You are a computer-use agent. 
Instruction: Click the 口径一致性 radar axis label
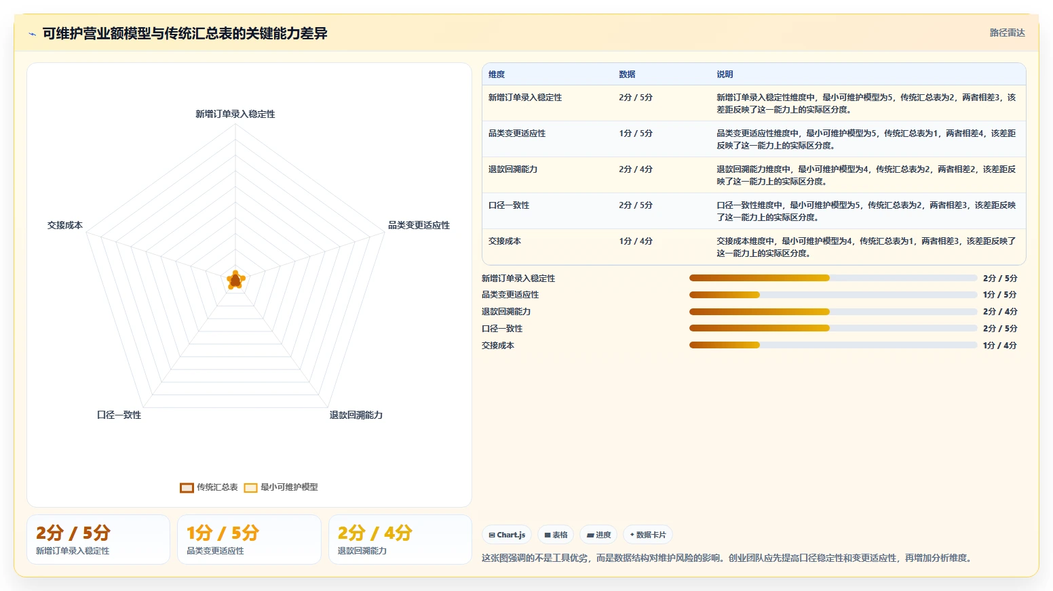[119, 415]
